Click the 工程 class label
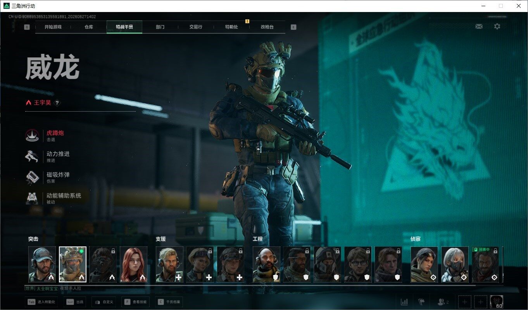528x310 pixels. 258,239
